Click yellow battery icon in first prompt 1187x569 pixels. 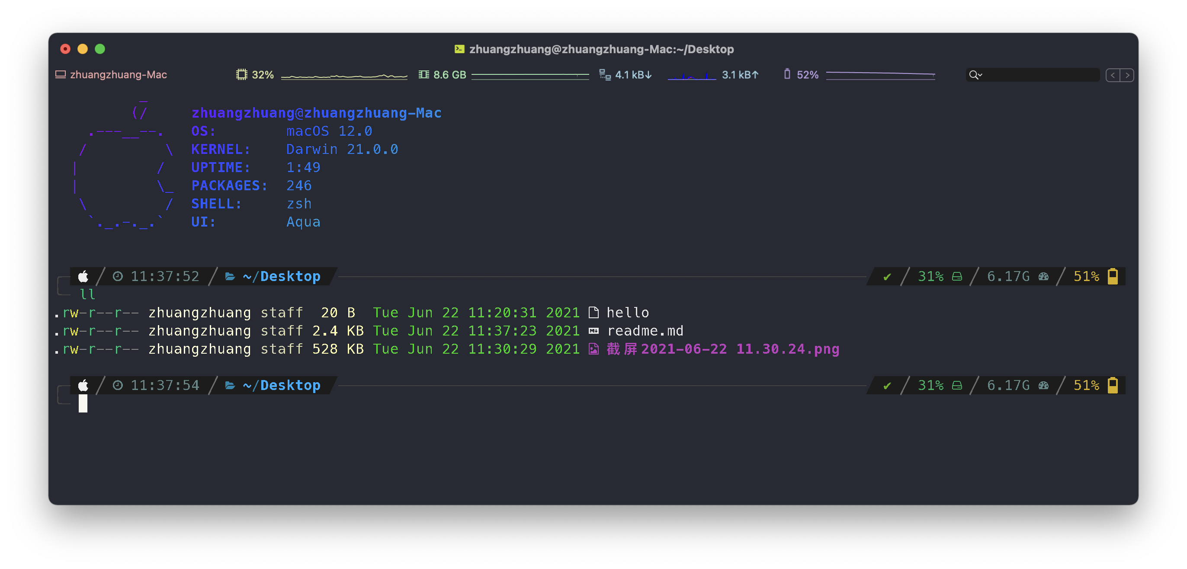coord(1113,276)
